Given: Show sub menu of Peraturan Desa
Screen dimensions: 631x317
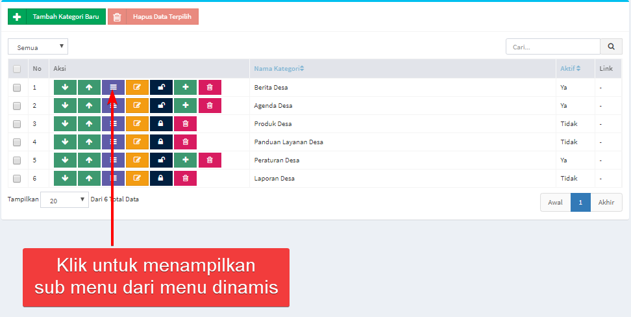Looking at the screenshot, I should pyautogui.click(x=113, y=160).
